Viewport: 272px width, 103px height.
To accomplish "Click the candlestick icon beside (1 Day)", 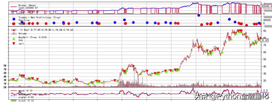I will [x=14, y=30].
